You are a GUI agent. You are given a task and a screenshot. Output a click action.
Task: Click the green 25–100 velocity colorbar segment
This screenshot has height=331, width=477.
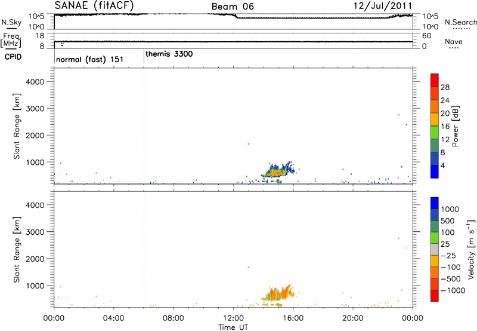pyautogui.click(x=435, y=238)
